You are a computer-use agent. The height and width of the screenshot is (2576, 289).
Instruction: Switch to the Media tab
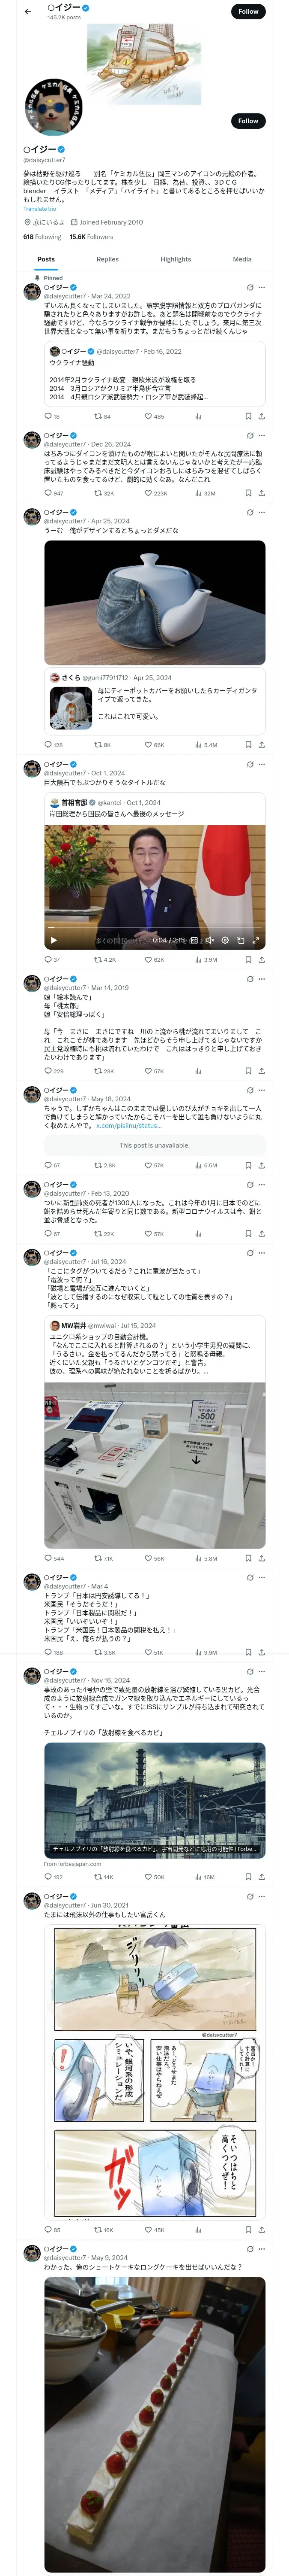coord(242,259)
